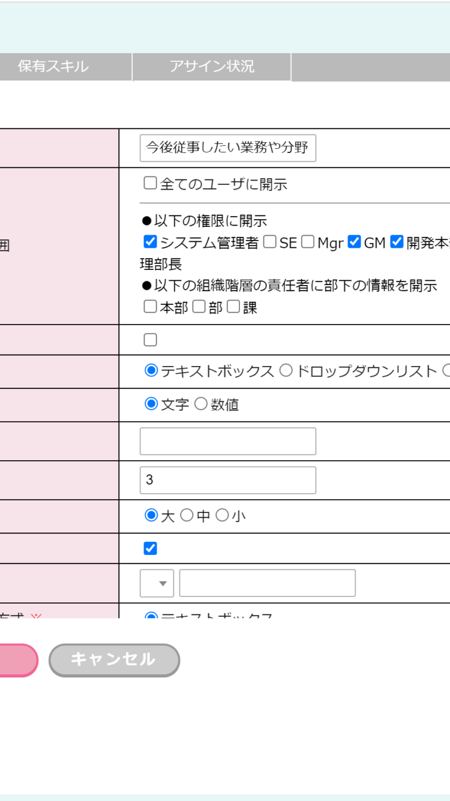The width and height of the screenshot is (450, 801).
Task: Enable 全てのユーザに開示 checkbox
Action: point(150,182)
